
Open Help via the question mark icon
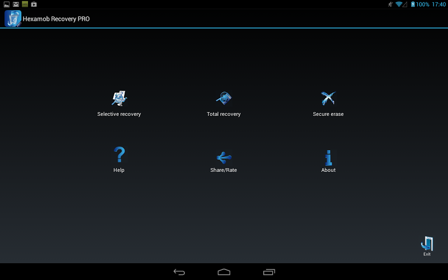(119, 155)
